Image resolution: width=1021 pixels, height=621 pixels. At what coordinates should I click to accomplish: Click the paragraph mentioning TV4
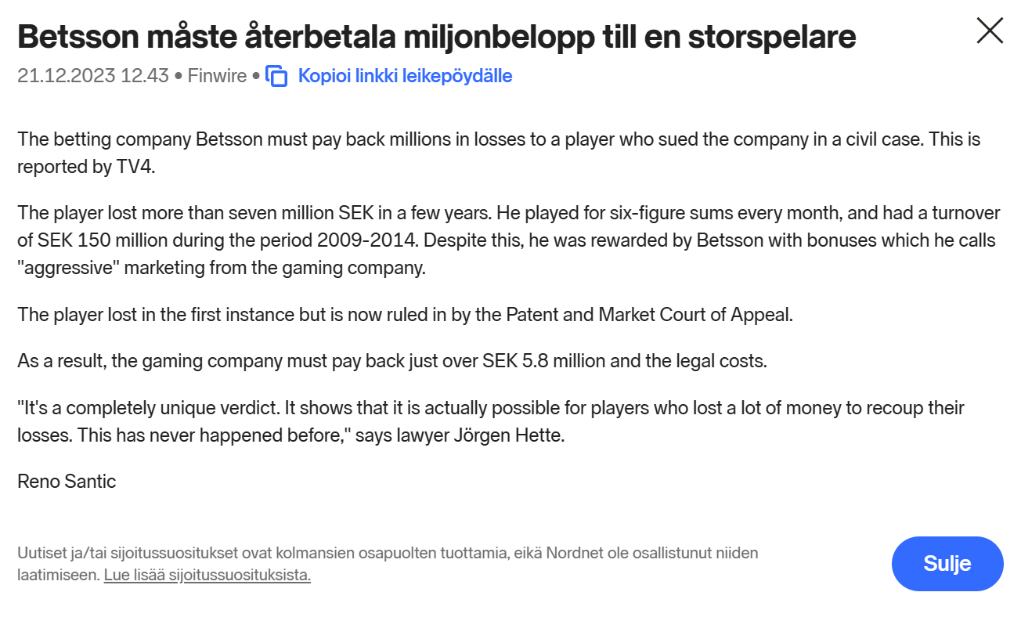[499, 153]
